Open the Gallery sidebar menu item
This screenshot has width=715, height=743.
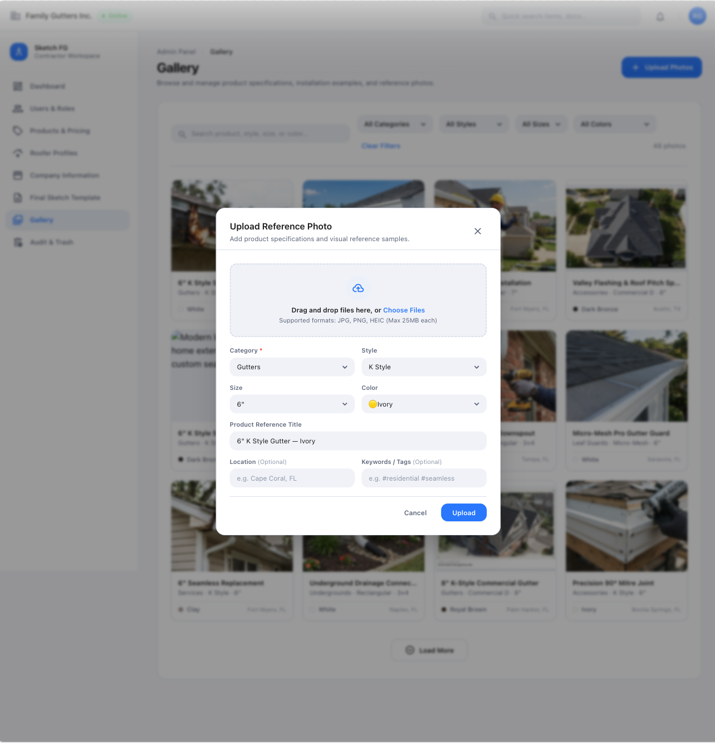coord(68,220)
